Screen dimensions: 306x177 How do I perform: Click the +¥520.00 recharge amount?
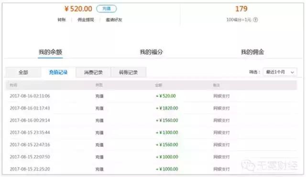pyautogui.click(x=166, y=96)
